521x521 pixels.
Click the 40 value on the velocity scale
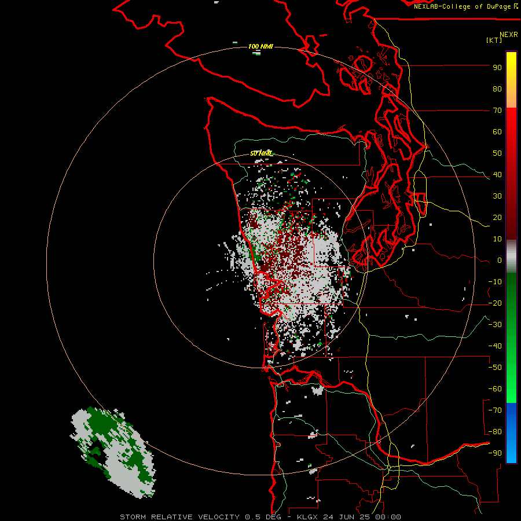pos(497,175)
